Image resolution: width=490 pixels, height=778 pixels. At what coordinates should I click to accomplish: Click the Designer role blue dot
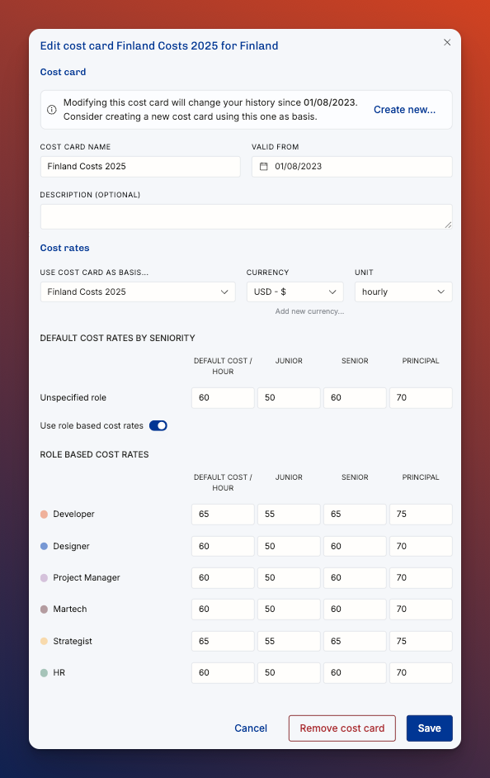point(44,546)
